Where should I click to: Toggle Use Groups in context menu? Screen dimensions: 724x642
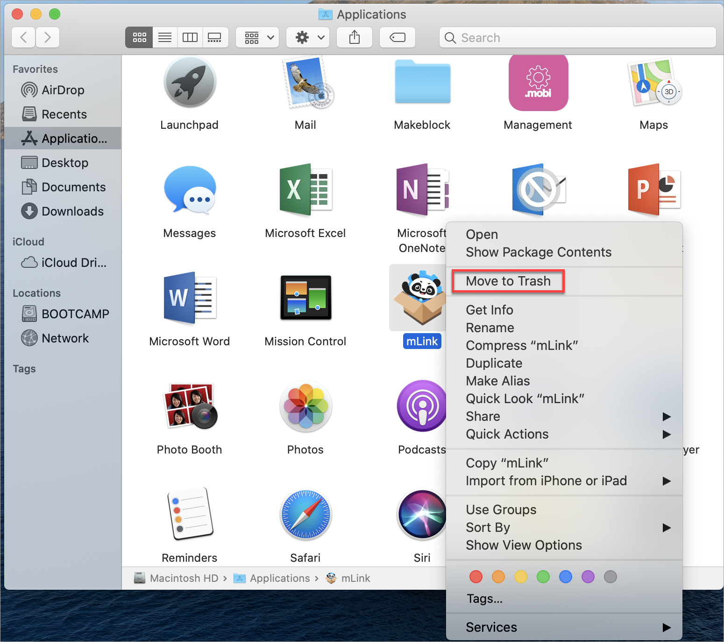pos(564,509)
